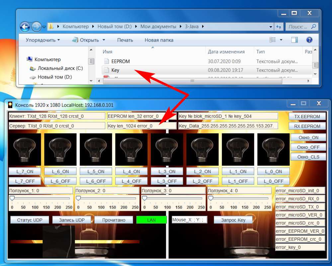
Task: Click the Back navigation arrow in Explorer
Action: tap(25, 27)
